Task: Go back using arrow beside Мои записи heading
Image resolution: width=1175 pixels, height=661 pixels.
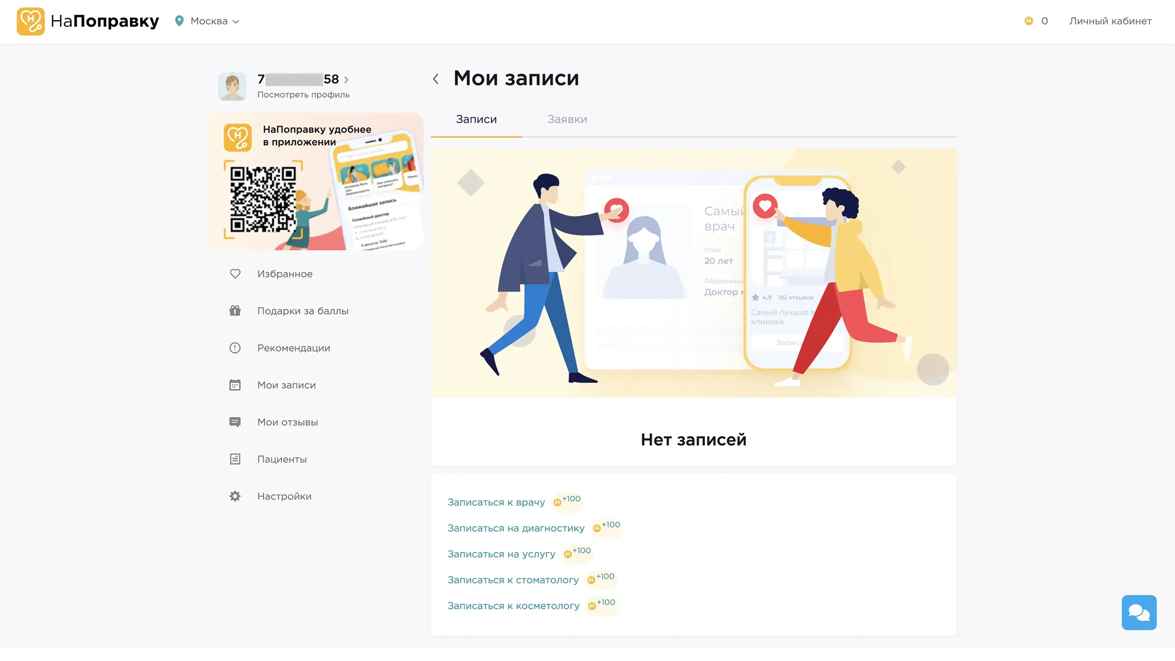Action: tap(436, 79)
